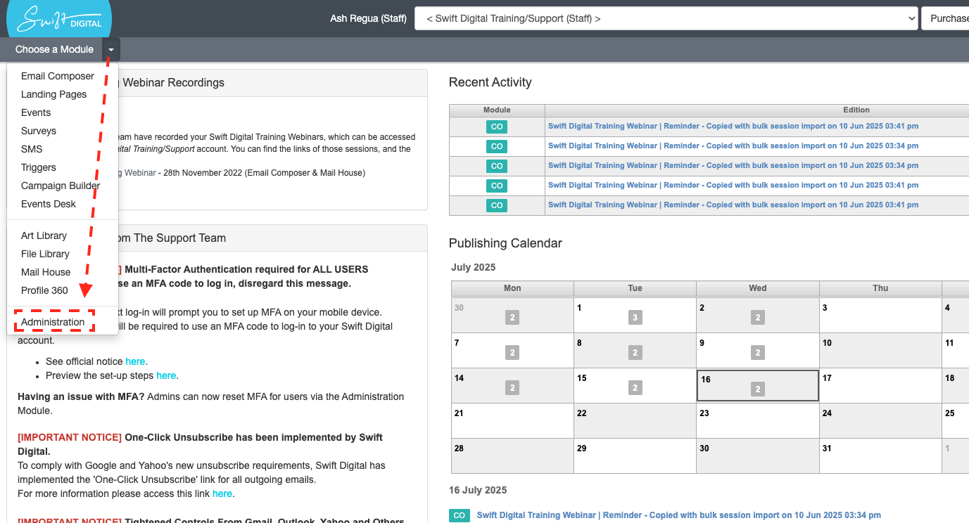This screenshot has height=523, width=969.
Task: Go to Art Library
Action: pyautogui.click(x=44, y=235)
